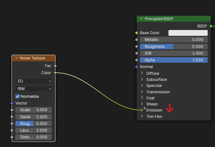Screen dimensions: 215x147
Task: Collapse the Noise Texture node
Action: [17, 58]
